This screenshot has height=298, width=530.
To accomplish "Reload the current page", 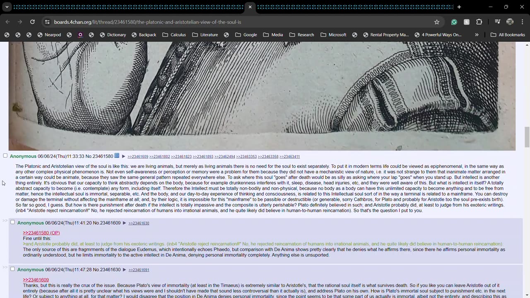I will [x=32, y=22].
